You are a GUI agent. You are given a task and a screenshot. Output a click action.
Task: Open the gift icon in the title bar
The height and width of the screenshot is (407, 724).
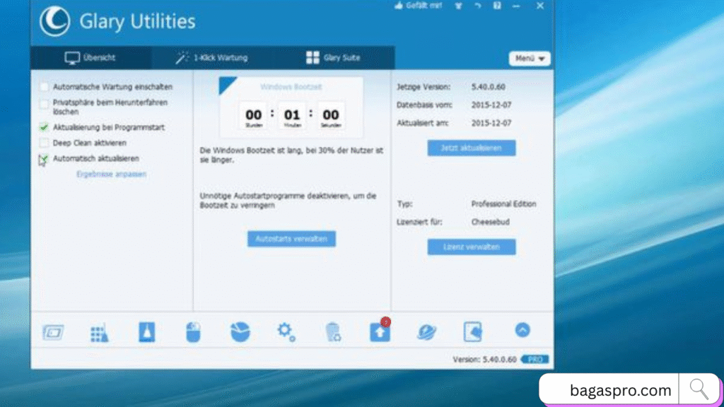(457, 6)
